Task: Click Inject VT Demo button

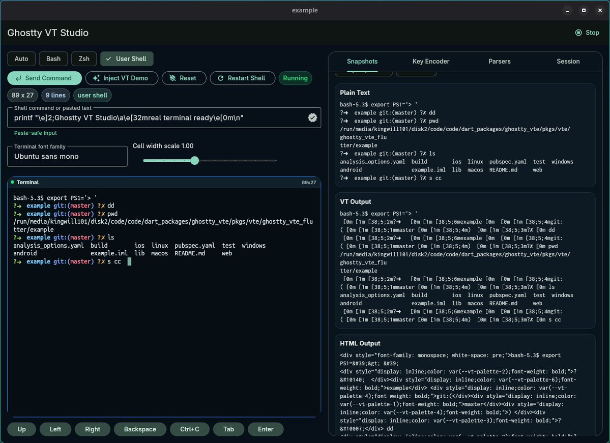Action: click(122, 78)
